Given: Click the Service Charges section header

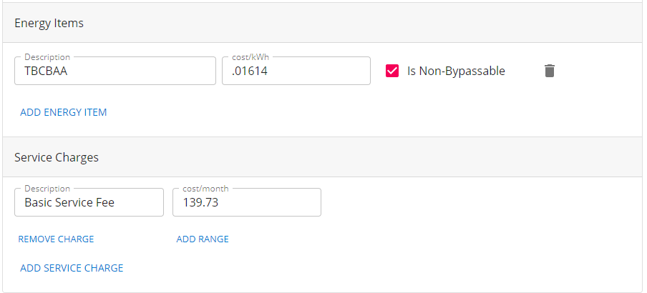Looking at the screenshot, I should point(322,157).
